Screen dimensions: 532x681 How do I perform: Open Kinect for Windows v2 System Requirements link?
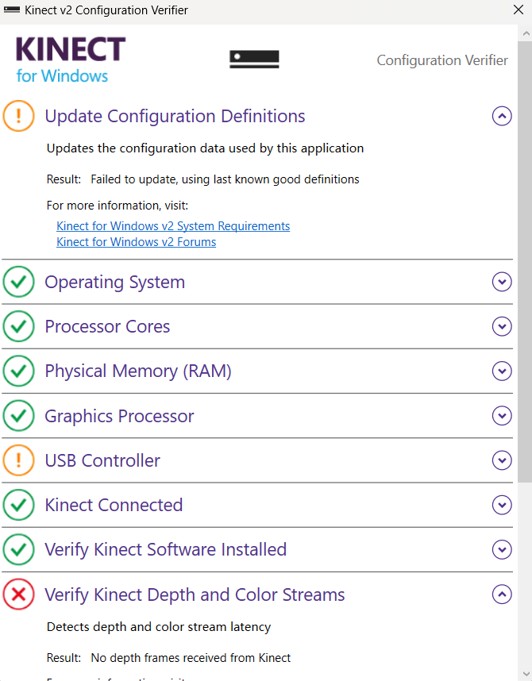173,226
